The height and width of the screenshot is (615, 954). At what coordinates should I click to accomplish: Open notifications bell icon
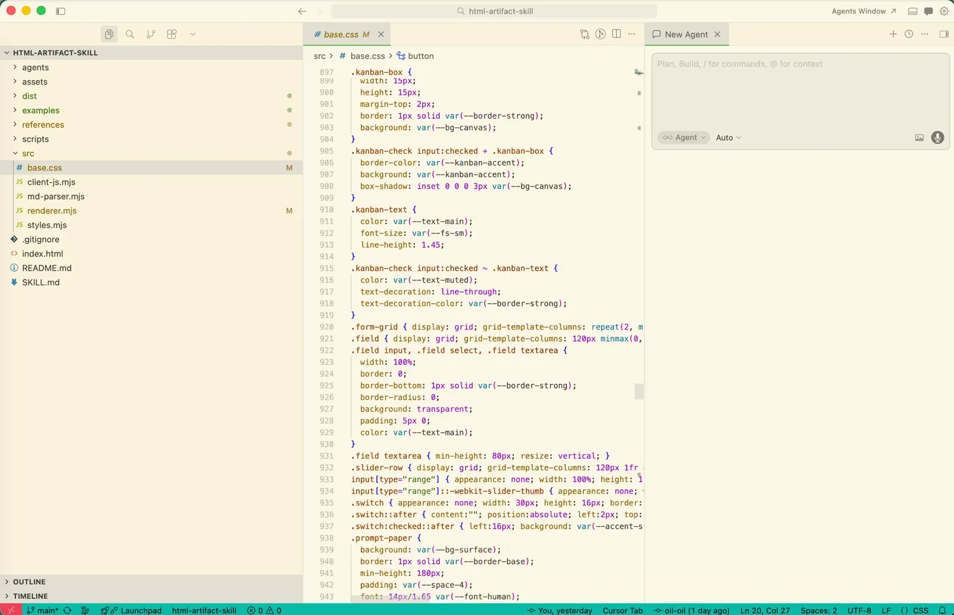[x=943, y=610]
